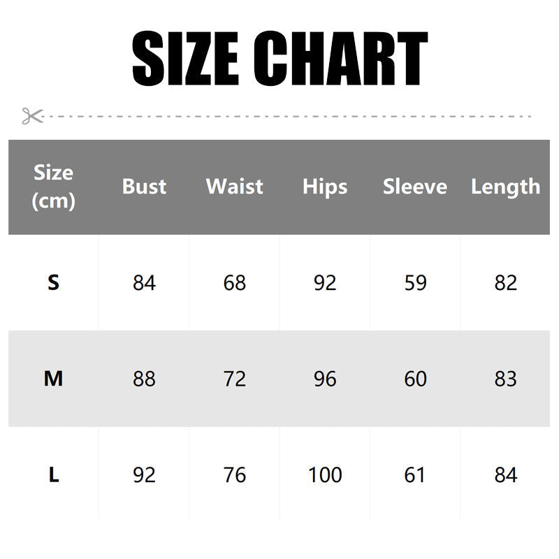The image size is (559, 559).
Task: Select the size S waist value 68
Action: coord(235,282)
